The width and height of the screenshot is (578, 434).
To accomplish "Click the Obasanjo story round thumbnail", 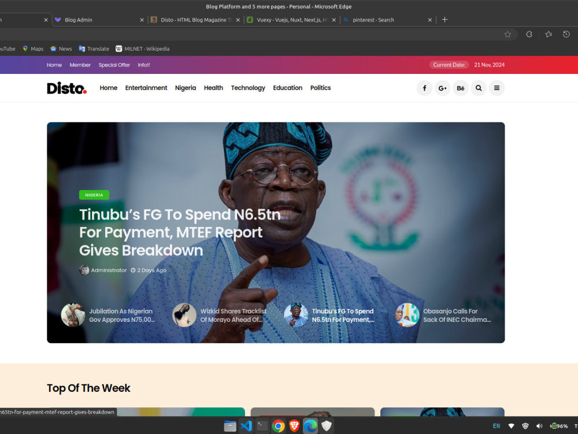I will 407,315.
